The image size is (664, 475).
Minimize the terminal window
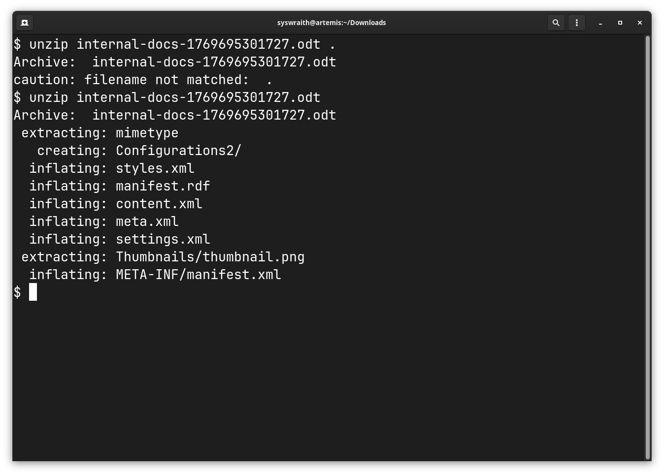[600, 23]
